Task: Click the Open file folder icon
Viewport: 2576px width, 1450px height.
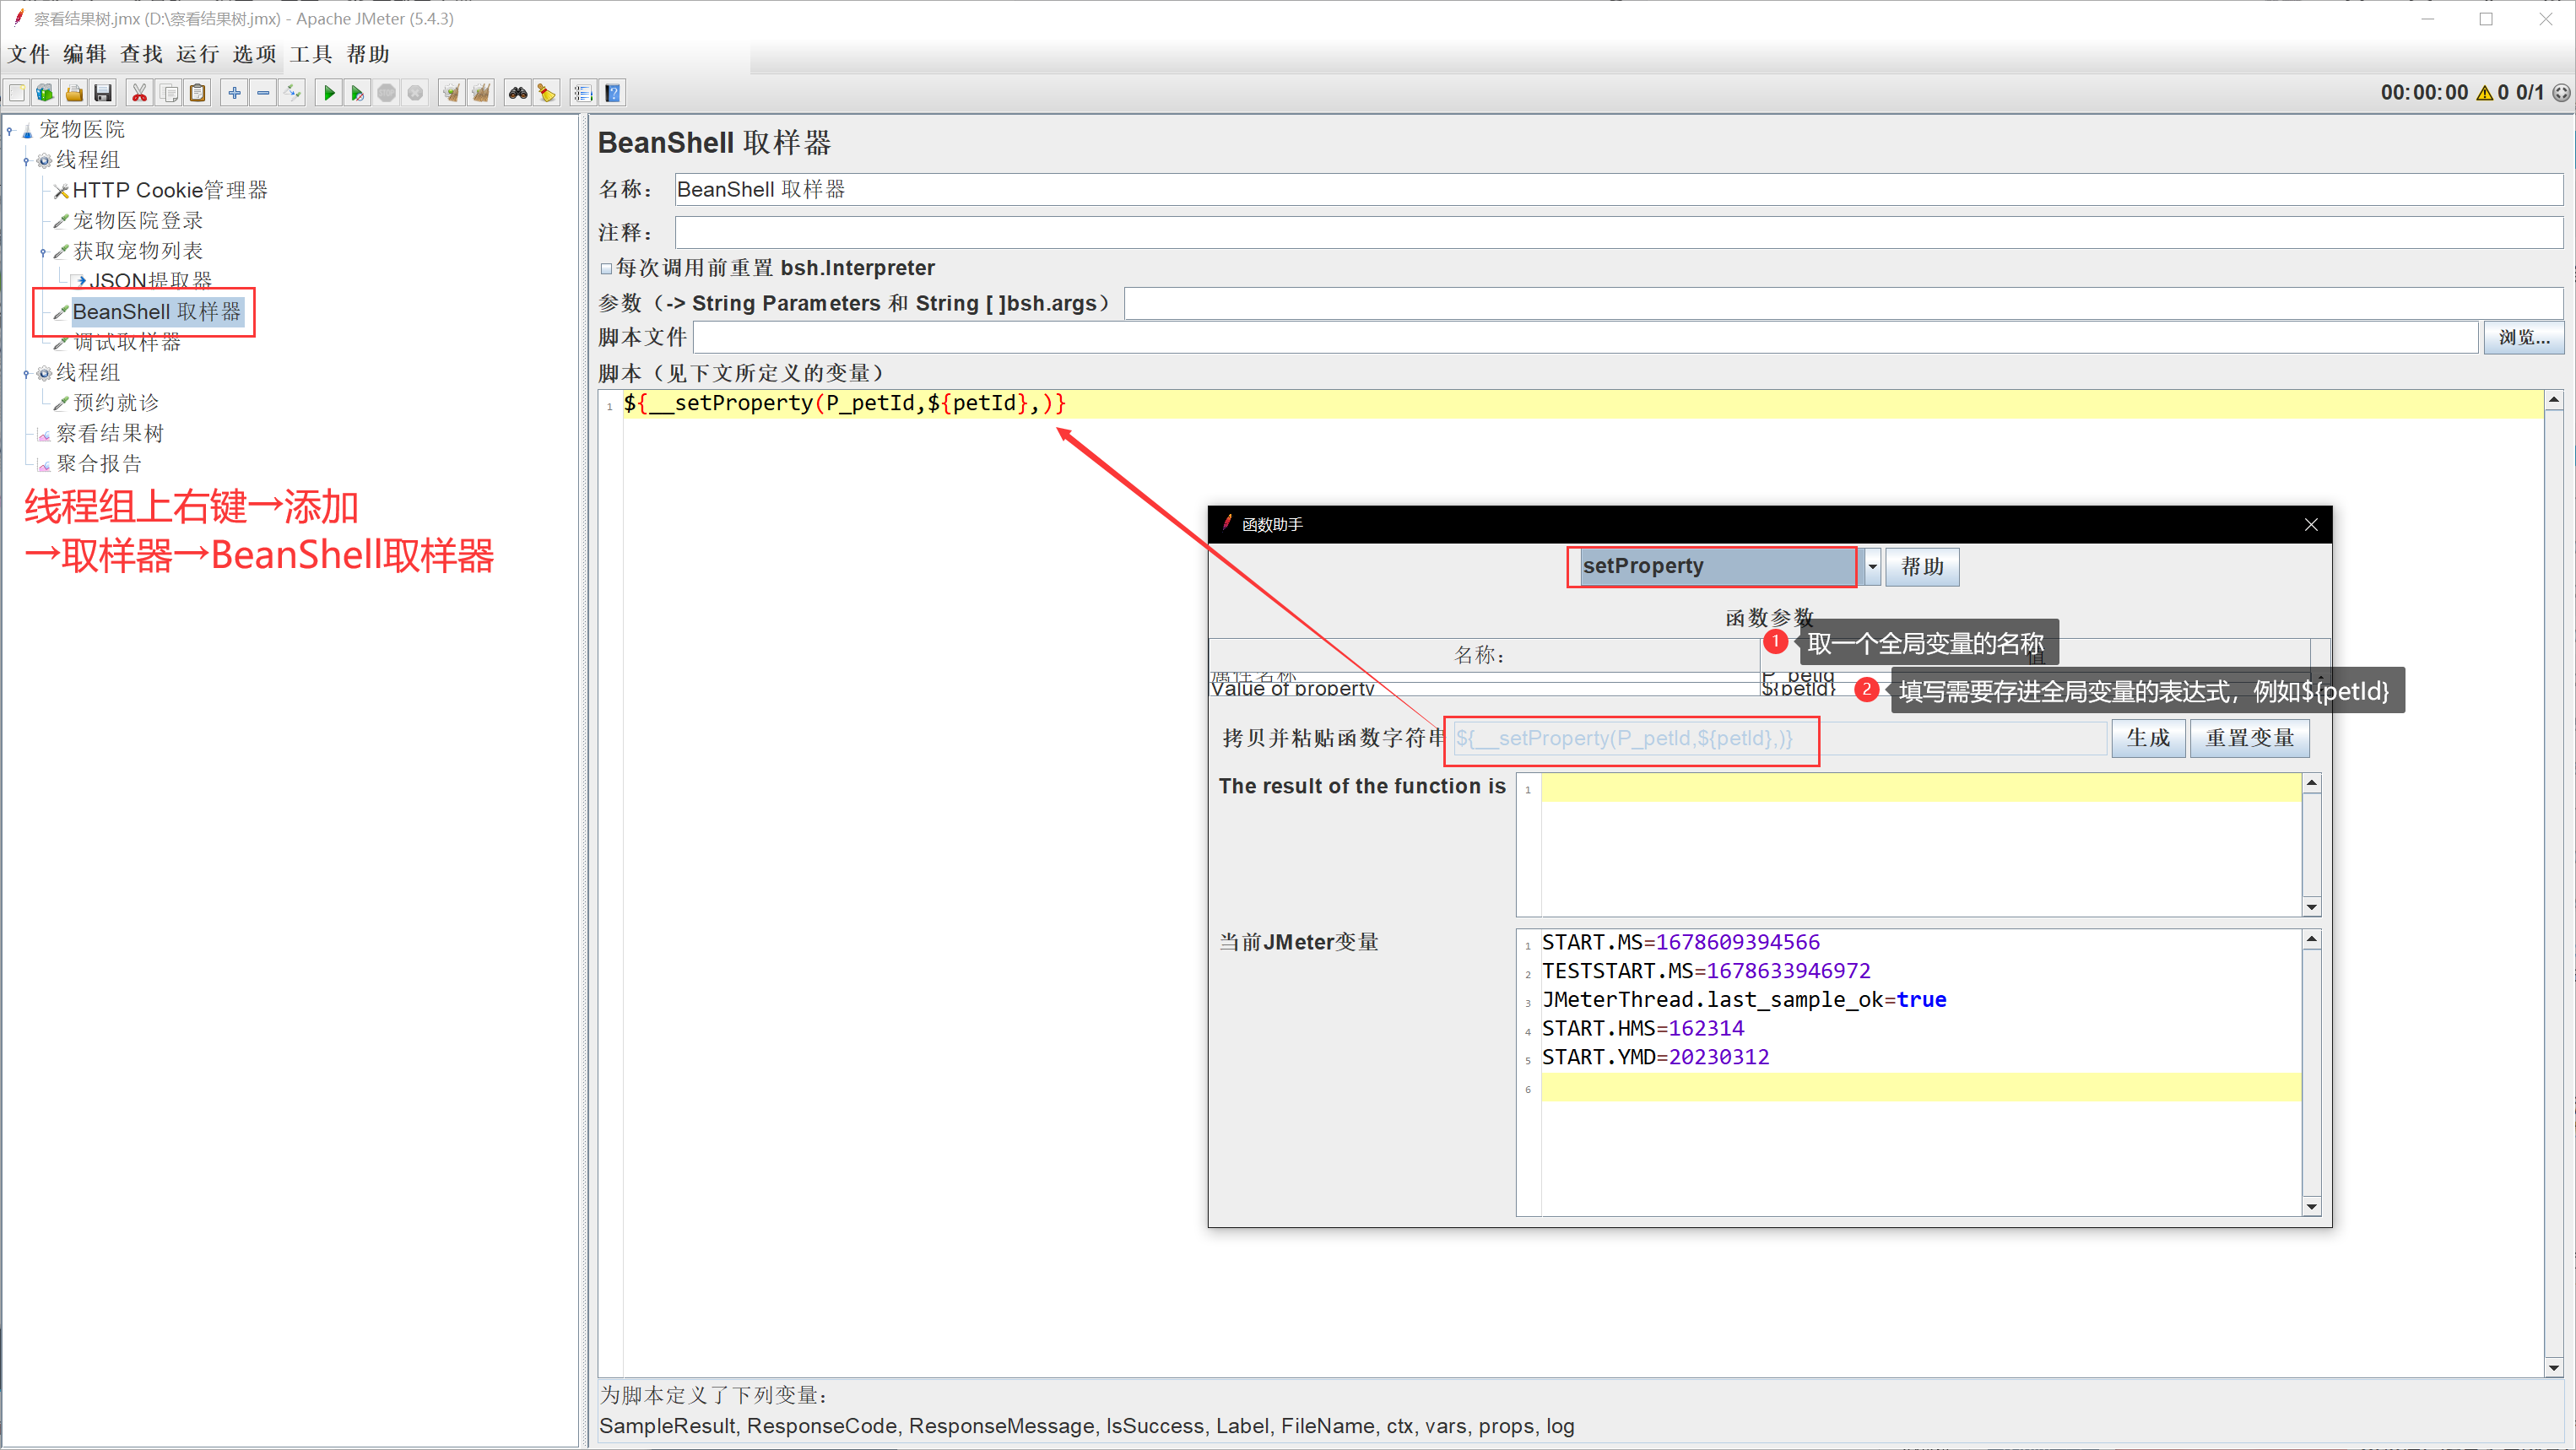Action: pos(73,93)
